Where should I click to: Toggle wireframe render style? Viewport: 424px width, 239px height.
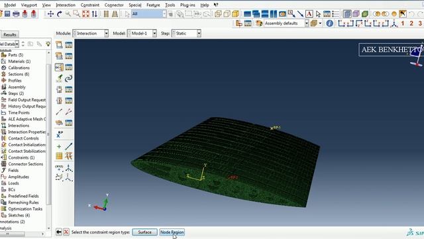pyautogui.click(x=218, y=13)
